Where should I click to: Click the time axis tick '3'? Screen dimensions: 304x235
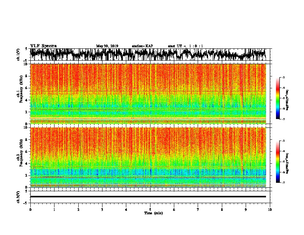point(102,210)
